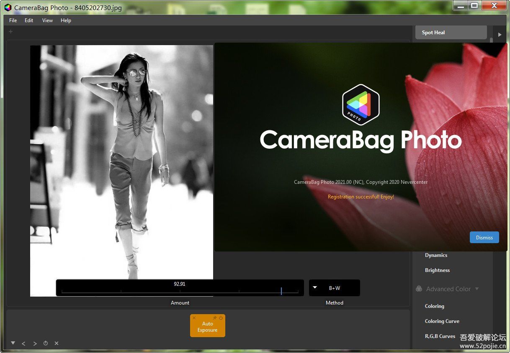
Task: Open the B+W Method dropdown
Action: coord(334,288)
